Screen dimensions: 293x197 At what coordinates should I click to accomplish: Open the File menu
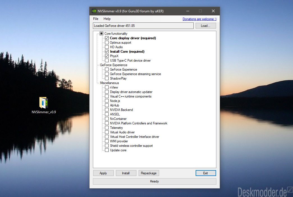pyautogui.click(x=96, y=19)
